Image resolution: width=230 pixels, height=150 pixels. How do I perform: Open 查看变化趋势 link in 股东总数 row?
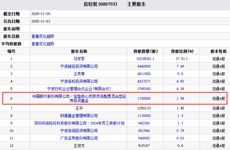43,36
